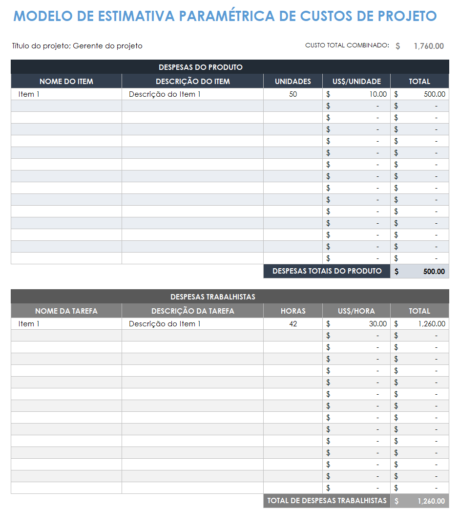
Task: Select the hours value 42
Action: (293, 323)
